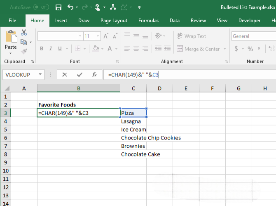The width and height of the screenshot is (276, 206).
Task: Click into the formula bar text
Action: 133,75
